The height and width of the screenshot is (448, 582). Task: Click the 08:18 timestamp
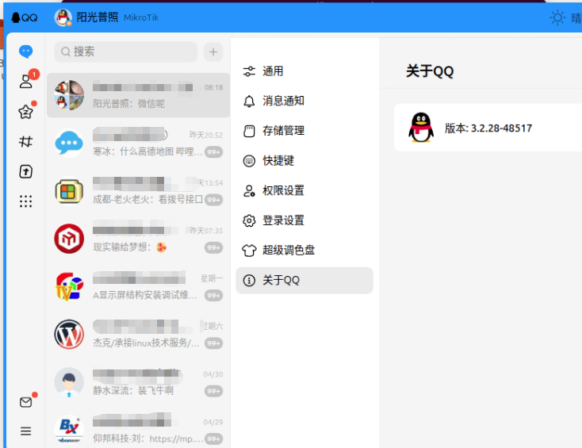click(x=213, y=87)
